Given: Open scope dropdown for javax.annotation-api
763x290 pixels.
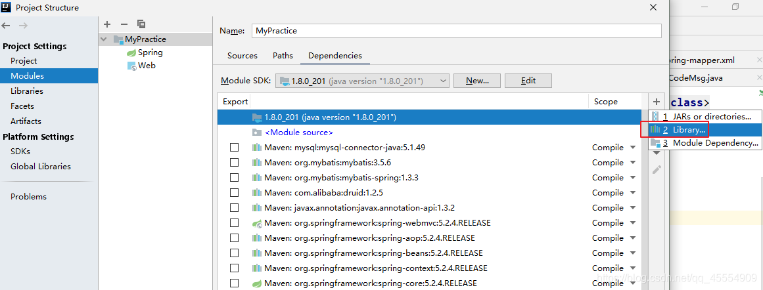Looking at the screenshot, I should coord(633,208).
